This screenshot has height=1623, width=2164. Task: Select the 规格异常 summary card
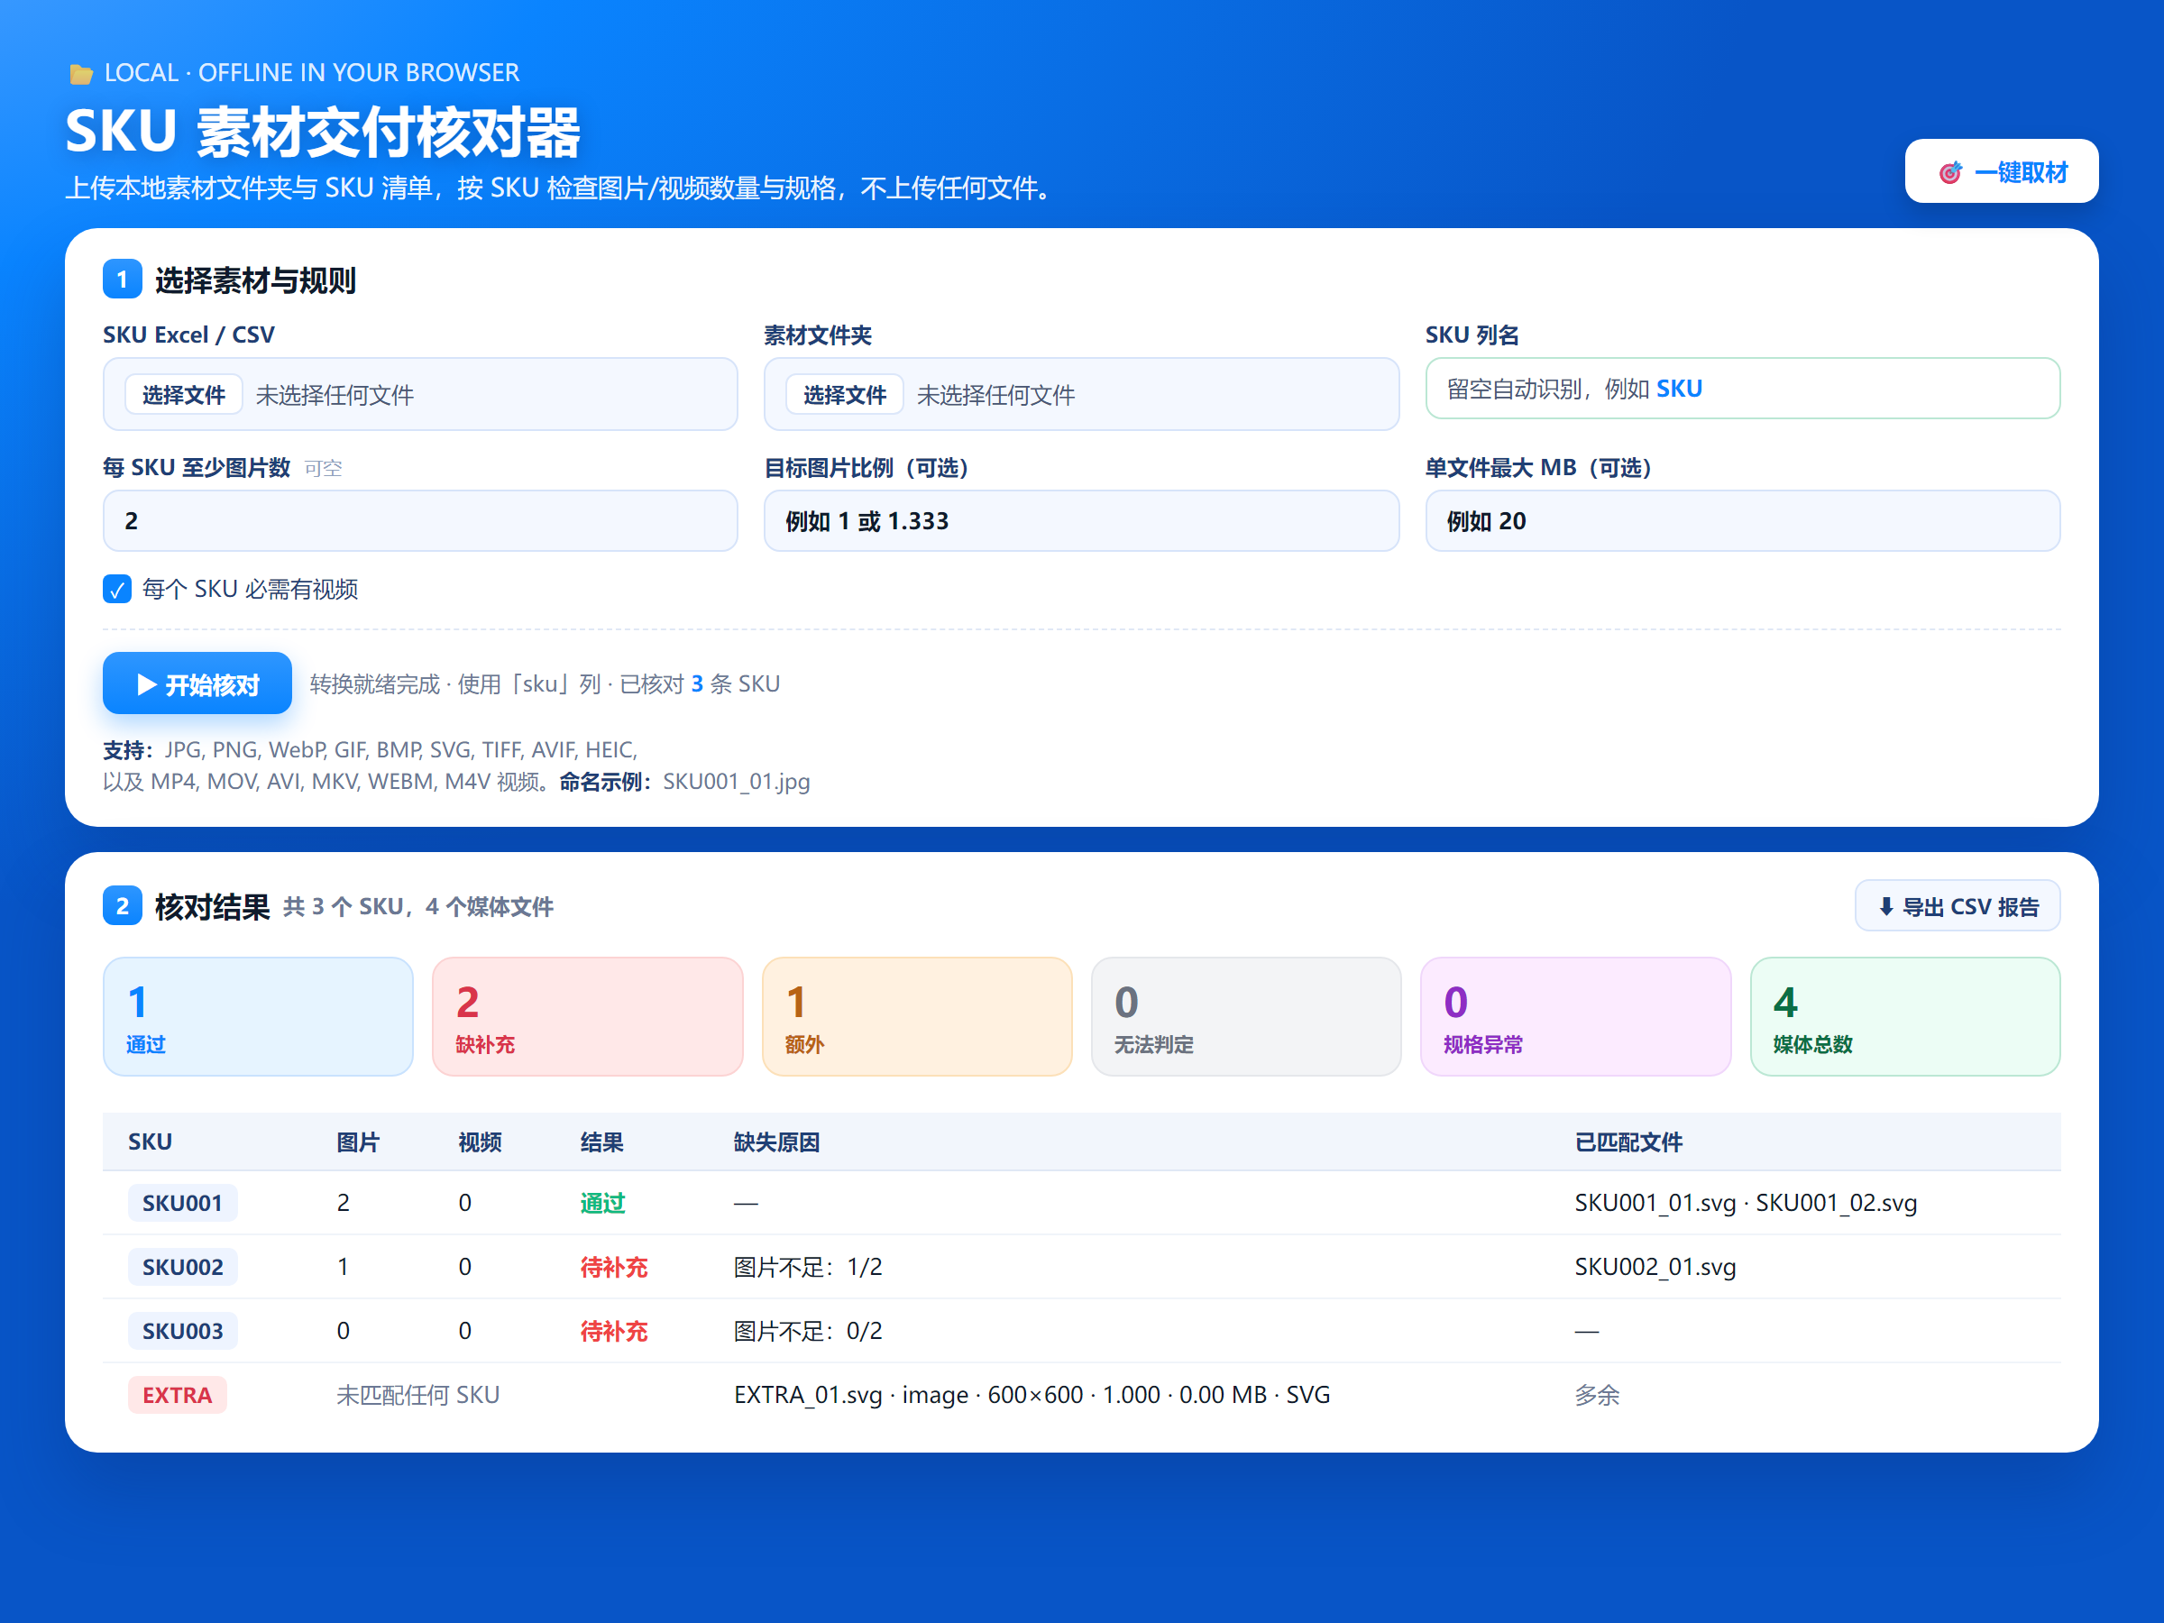1575,1017
